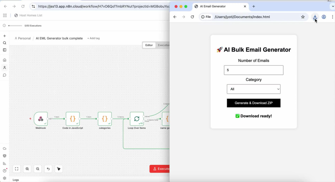Click the red Execute workflow button
The height and width of the screenshot is (182, 335).
click(160, 169)
